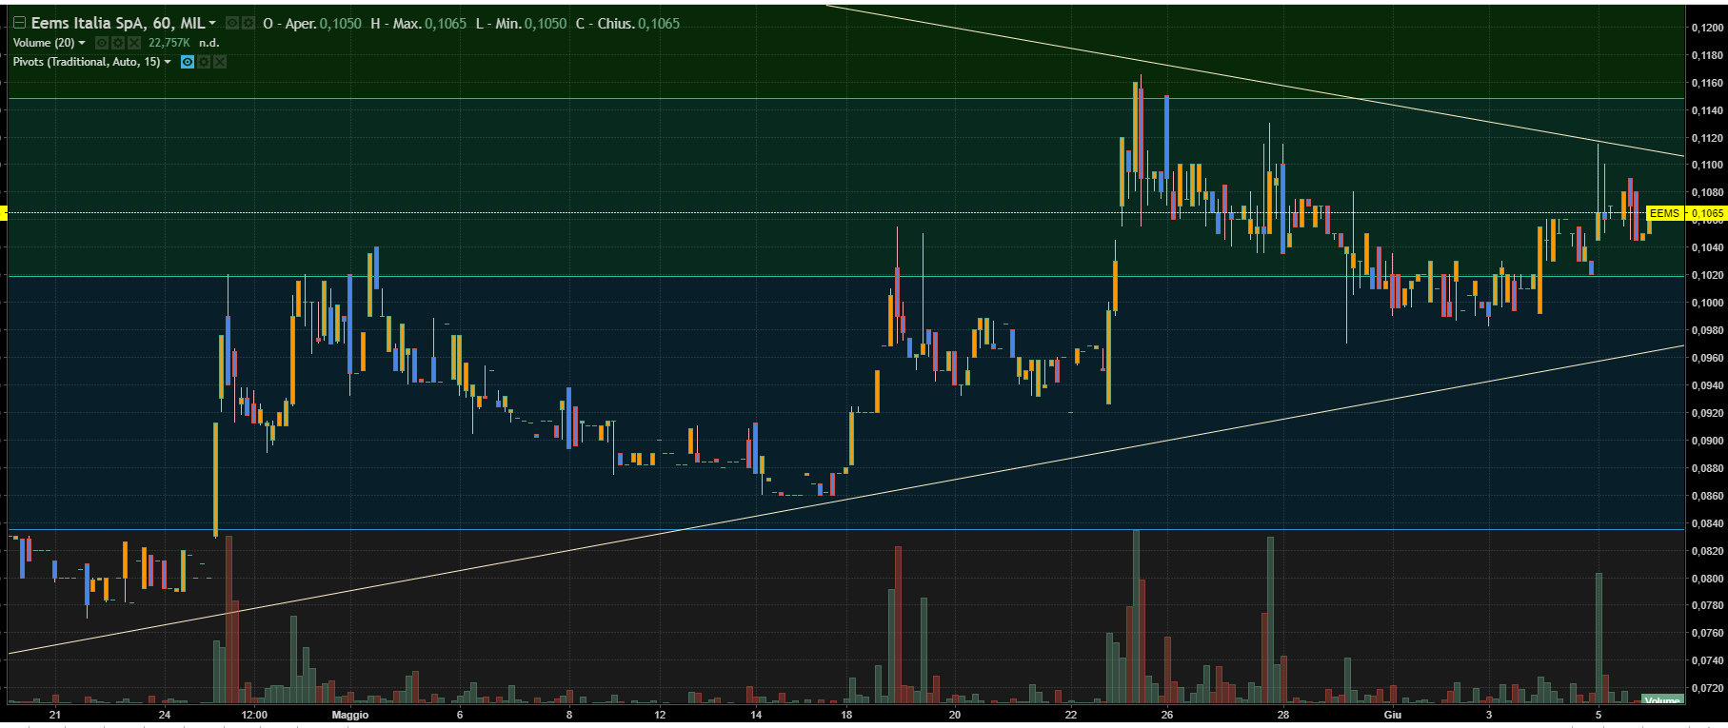Click the close value 'C - Chius. 0,1065'

(628, 23)
